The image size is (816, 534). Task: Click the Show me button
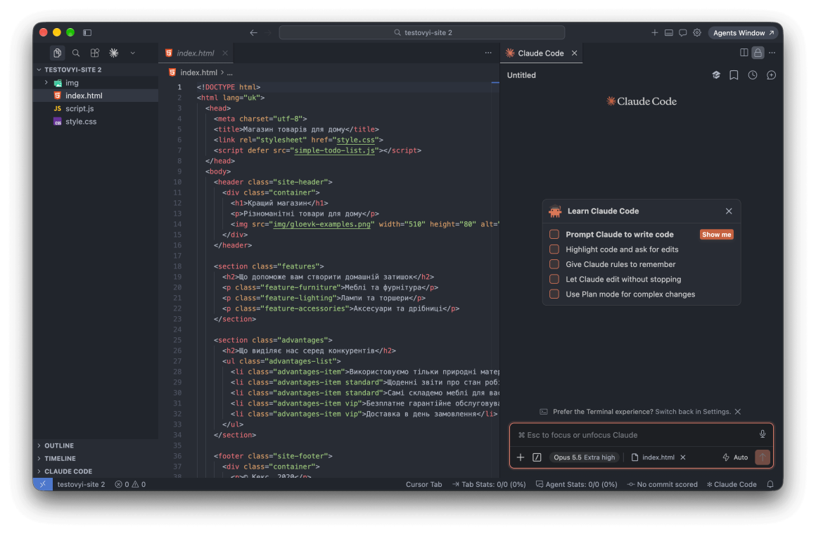717,235
